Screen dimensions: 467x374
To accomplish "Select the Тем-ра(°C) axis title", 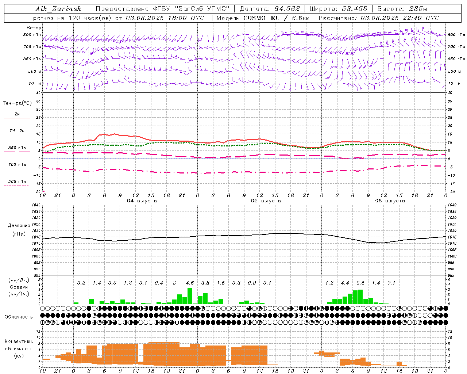I will 17,103.
